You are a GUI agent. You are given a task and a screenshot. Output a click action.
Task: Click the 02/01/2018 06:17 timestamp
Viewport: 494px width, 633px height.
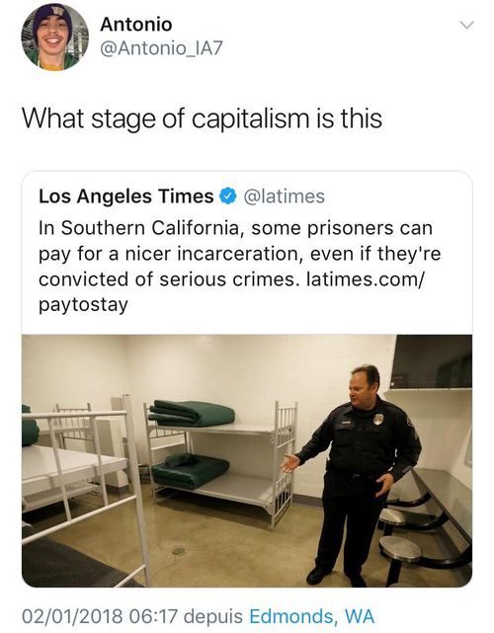pos(100,616)
